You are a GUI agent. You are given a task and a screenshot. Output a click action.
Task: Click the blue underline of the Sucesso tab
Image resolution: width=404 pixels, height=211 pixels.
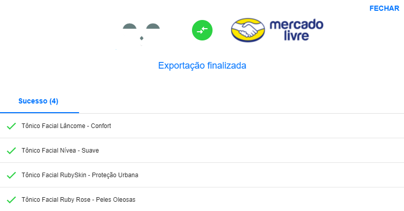[40, 112]
